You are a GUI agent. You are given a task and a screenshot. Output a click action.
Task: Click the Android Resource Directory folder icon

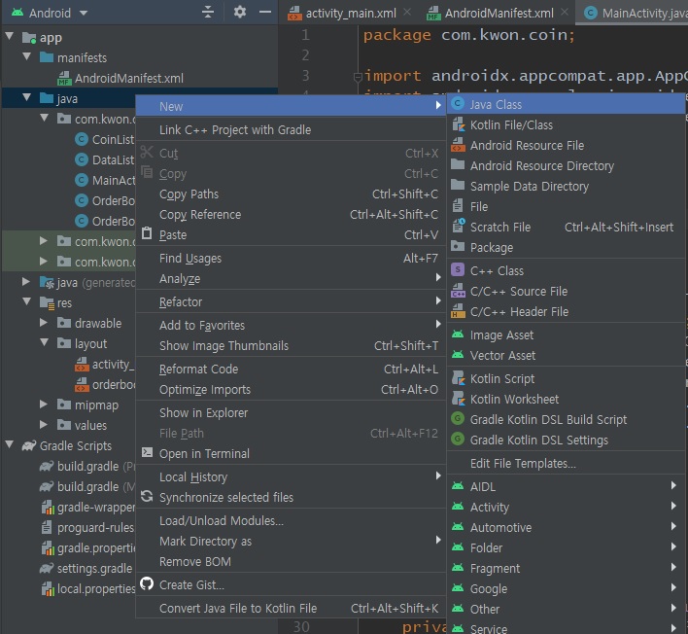pyautogui.click(x=458, y=165)
